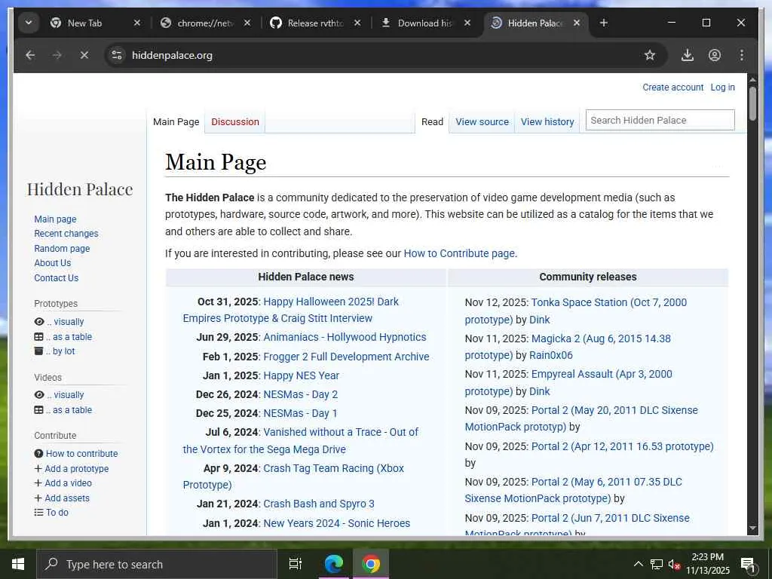Open Magicka 2 prototype link
The image size is (772, 579).
click(568, 347)
